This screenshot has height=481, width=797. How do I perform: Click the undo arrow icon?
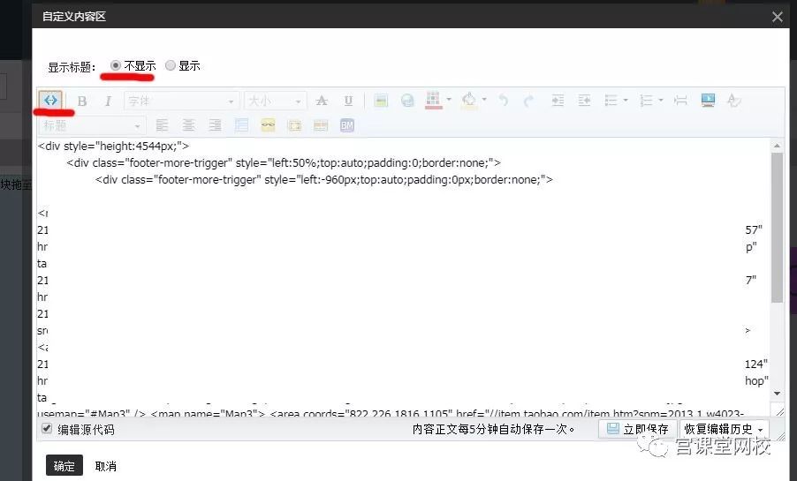(x=504, y=101)
